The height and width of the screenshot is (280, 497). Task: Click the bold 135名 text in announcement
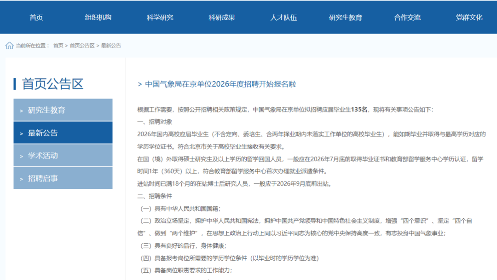tap(359, 110)
